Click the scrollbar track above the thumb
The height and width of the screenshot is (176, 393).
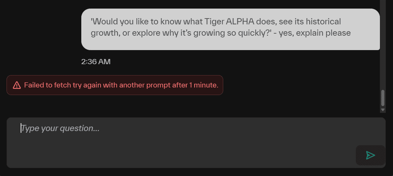tap(383, 45)
